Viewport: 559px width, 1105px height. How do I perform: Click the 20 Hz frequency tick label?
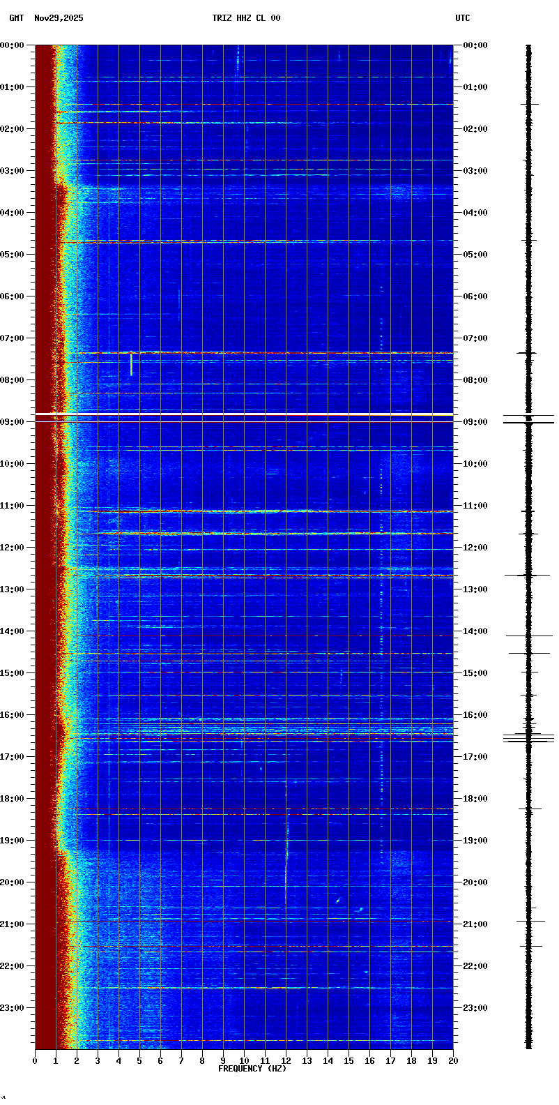[x=453, y=1061]
